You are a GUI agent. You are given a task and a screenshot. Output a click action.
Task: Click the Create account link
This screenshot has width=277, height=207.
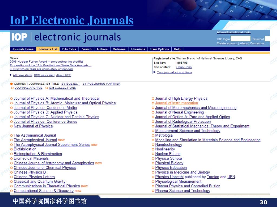(227, 43)
